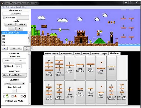
Task: Select level 003 in the list
Action: click(14, 39)
